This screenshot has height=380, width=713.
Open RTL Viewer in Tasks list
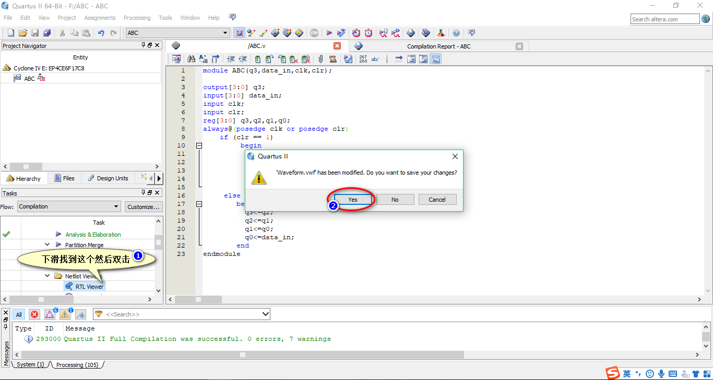click(x=89, y=286)
